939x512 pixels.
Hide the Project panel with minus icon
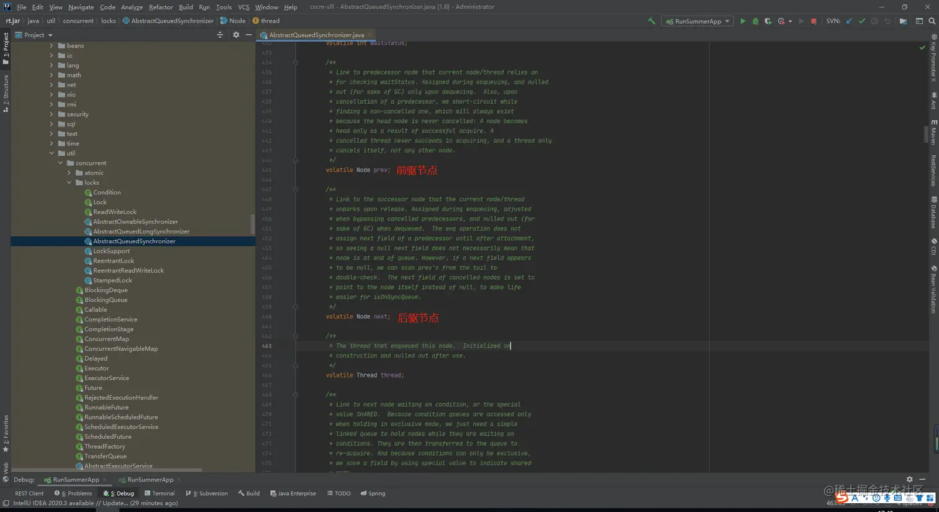(248, 35)
